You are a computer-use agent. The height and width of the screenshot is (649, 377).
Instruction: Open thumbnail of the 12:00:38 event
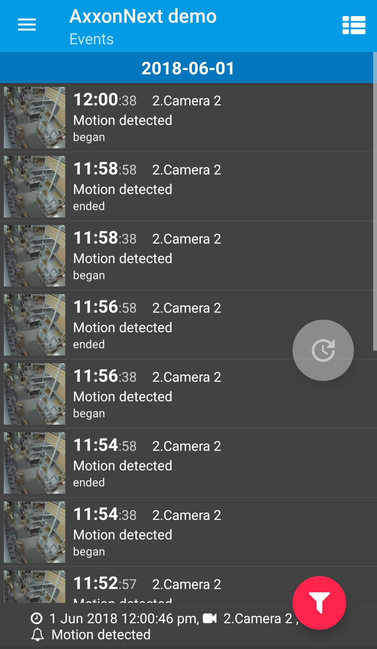click(35, 118)
